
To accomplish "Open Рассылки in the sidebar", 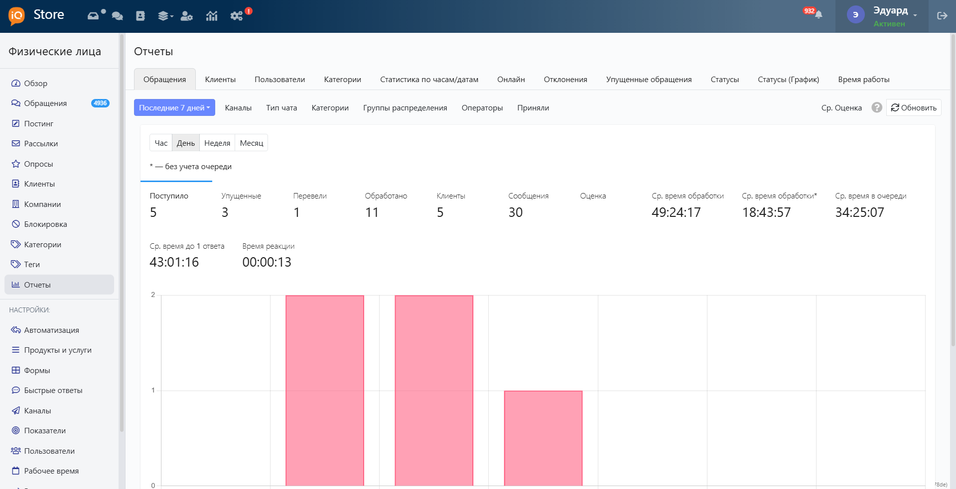I will [x=59, y=143].
